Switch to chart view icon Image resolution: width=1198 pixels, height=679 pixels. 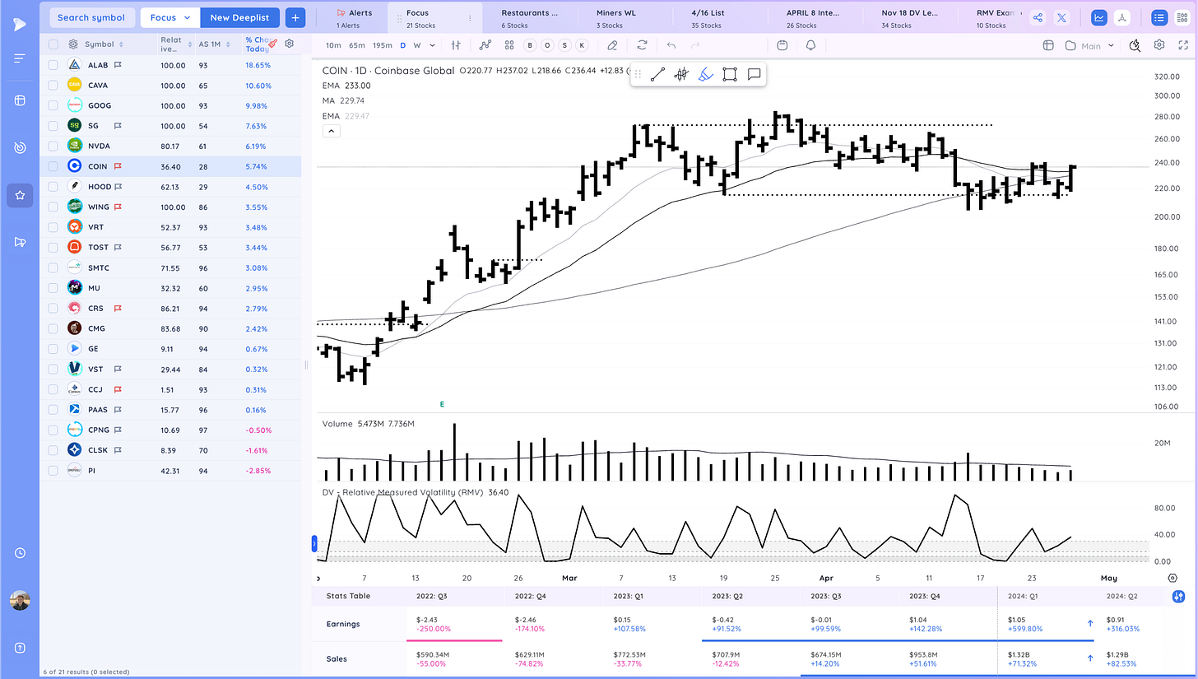[1099, 17]
